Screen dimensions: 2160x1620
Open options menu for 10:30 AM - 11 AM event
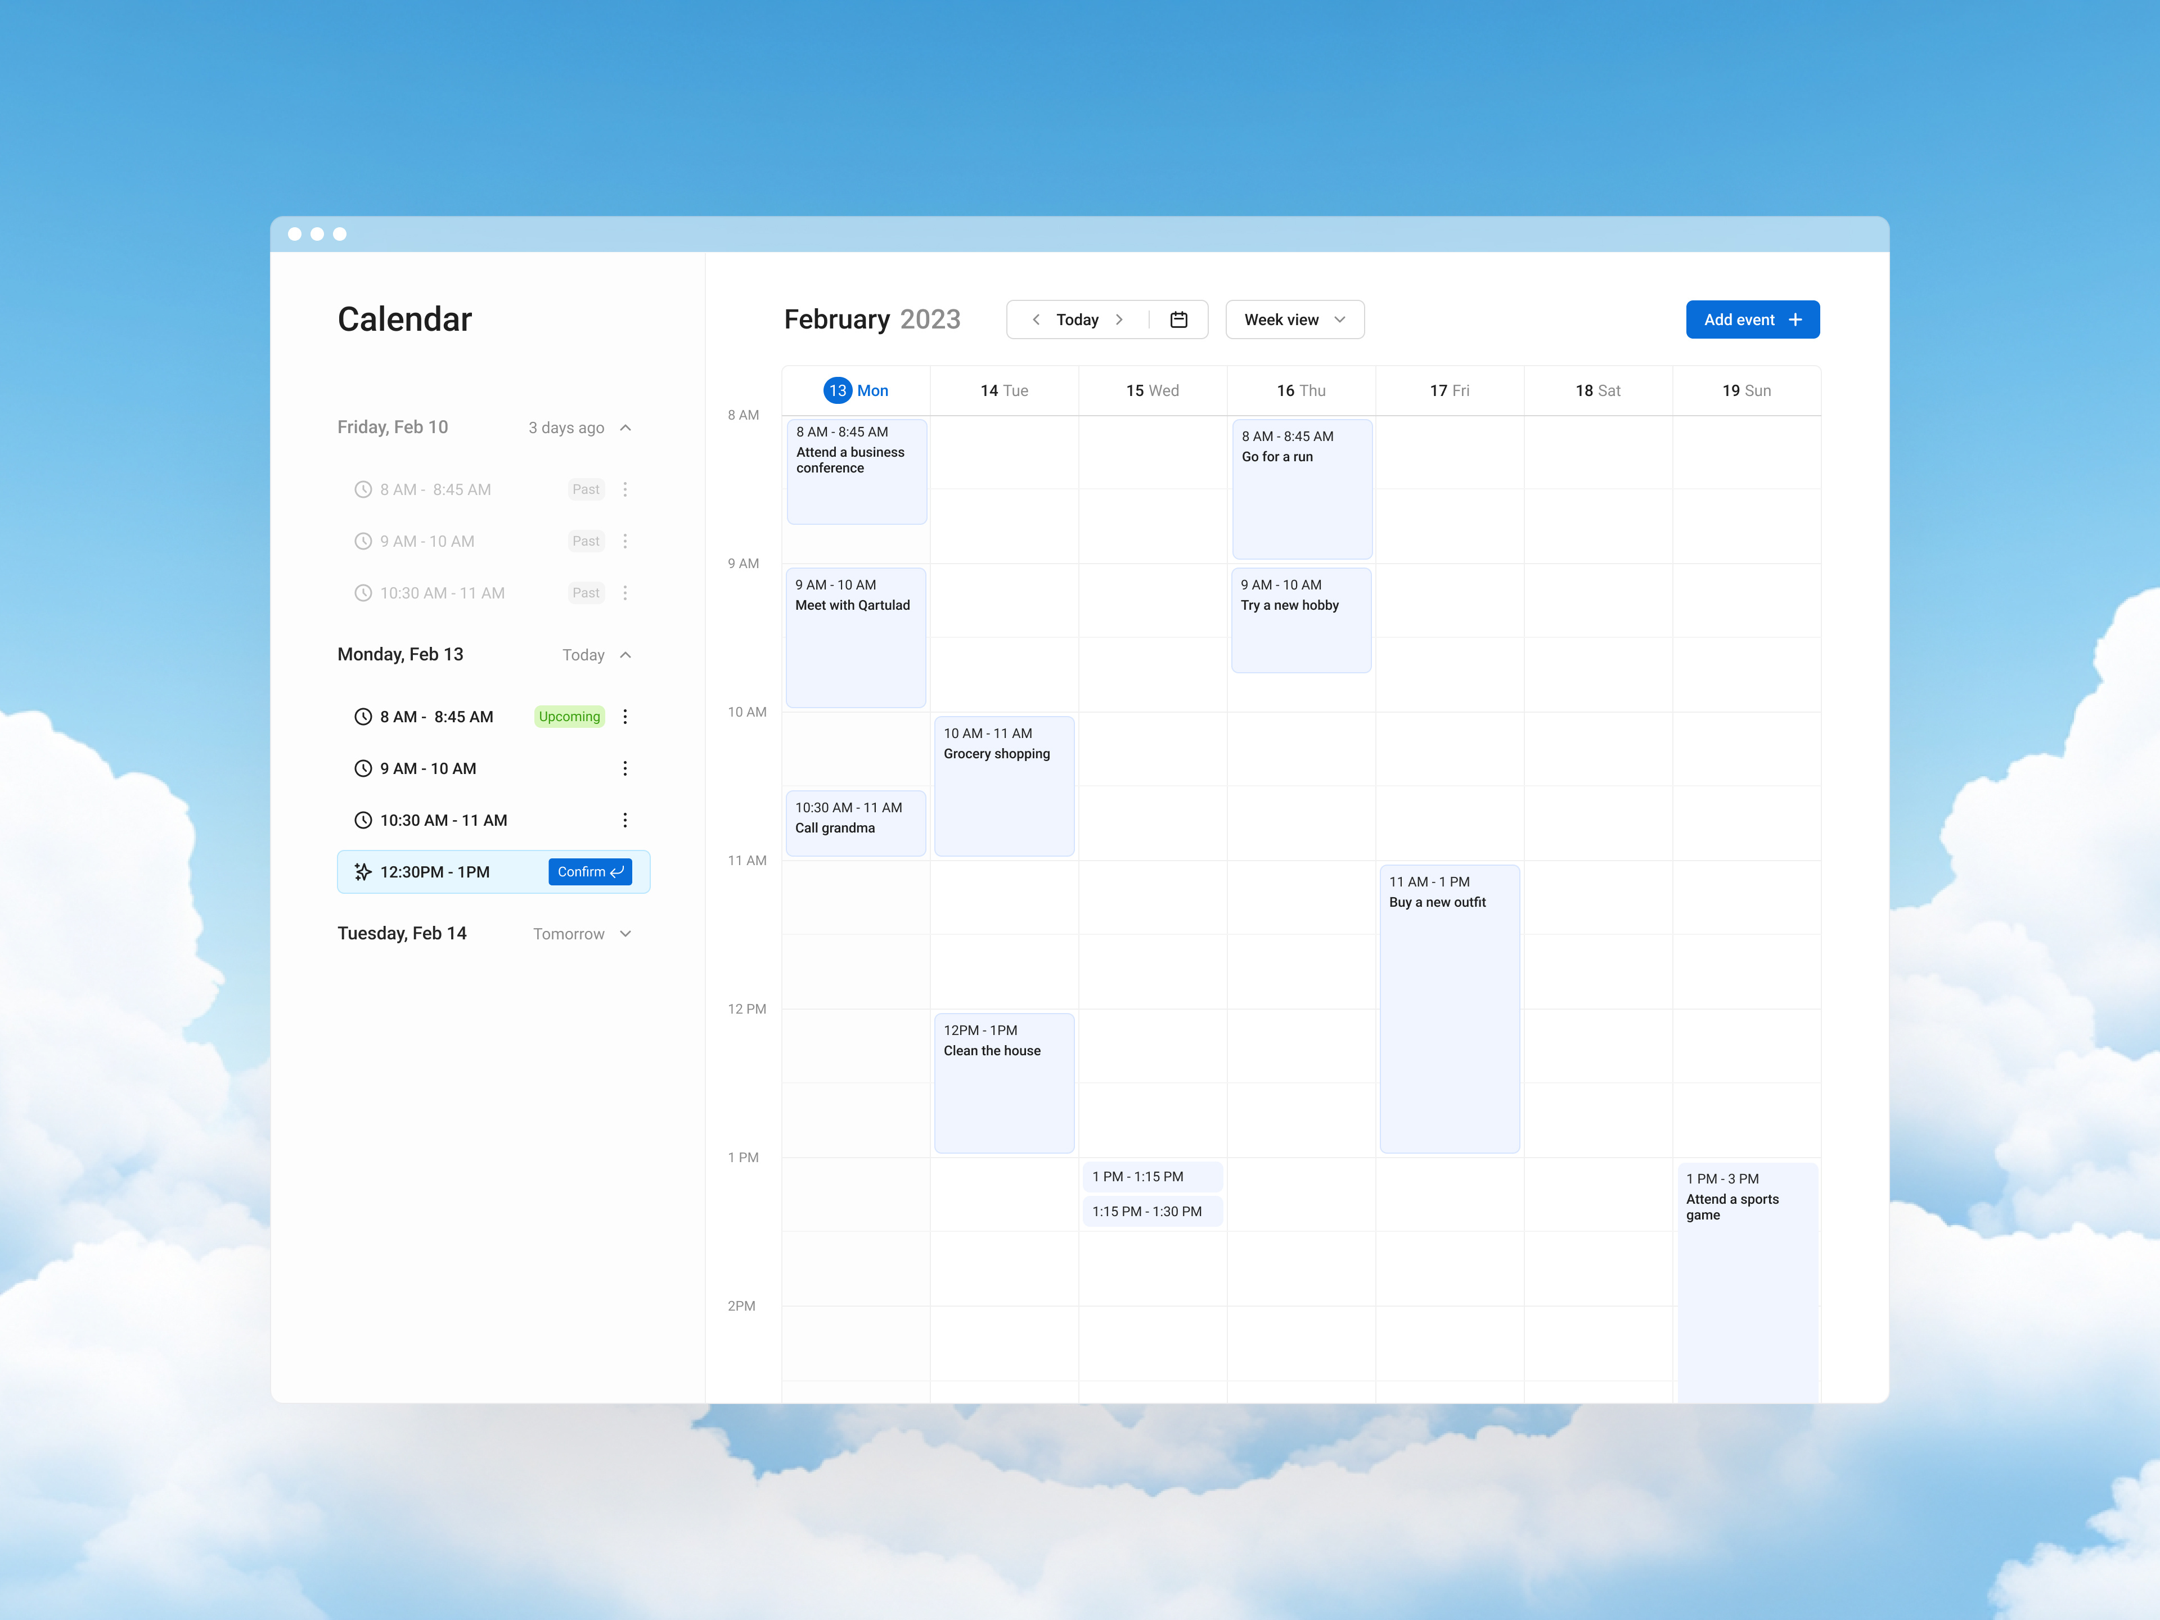(625, 820)
